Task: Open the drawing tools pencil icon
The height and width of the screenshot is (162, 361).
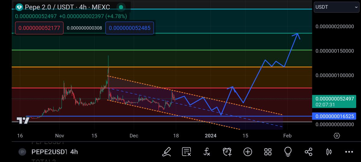Action: [167, 152]
